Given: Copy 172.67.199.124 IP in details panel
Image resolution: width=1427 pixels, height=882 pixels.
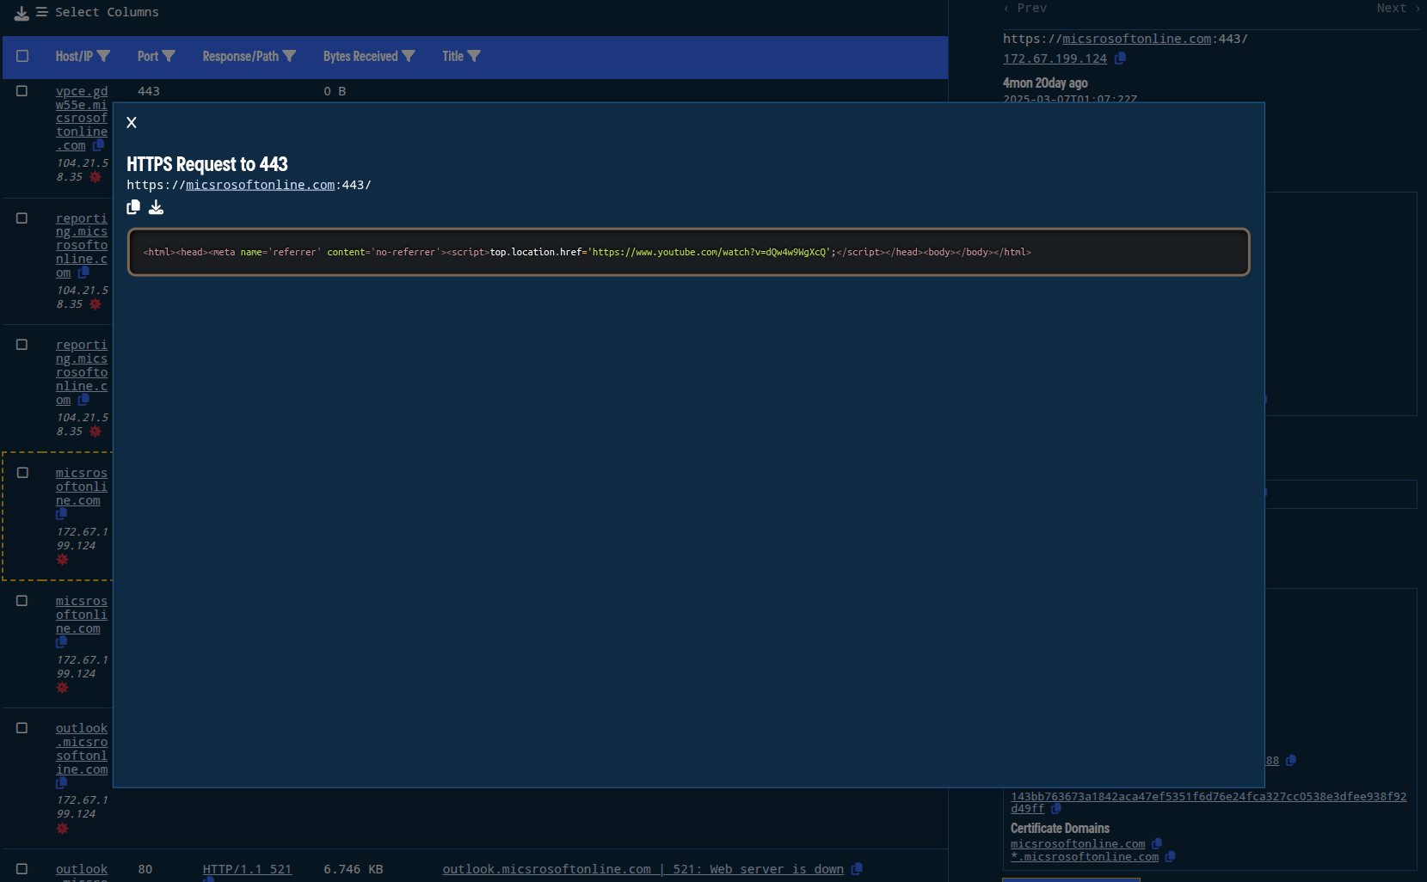Looking at the screenshot, I should coord(1120,58).
